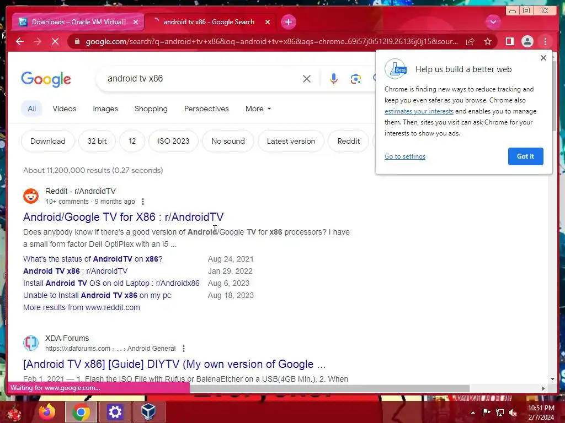Apply the Reddit suggestion chip

tap(349, 141)
